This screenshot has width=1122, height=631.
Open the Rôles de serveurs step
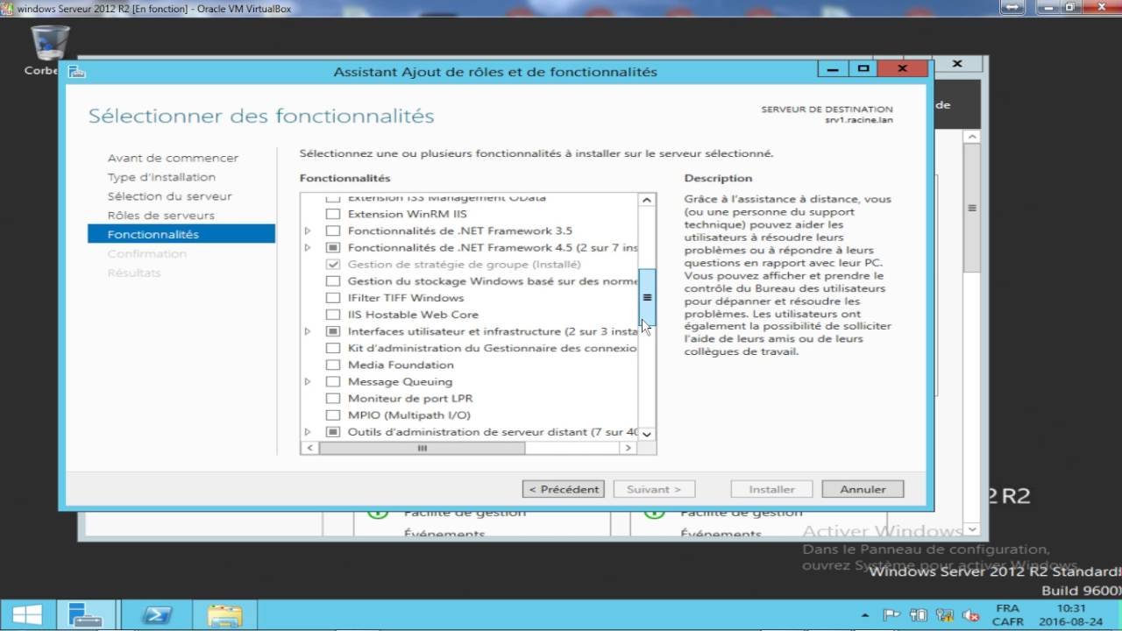(161, 216)
